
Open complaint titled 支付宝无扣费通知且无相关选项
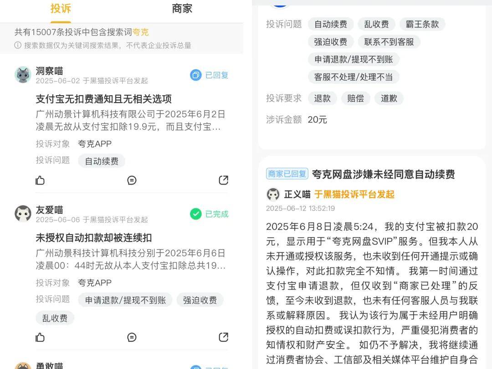[103, 99]
